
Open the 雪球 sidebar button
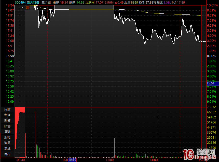click(7, 132)
